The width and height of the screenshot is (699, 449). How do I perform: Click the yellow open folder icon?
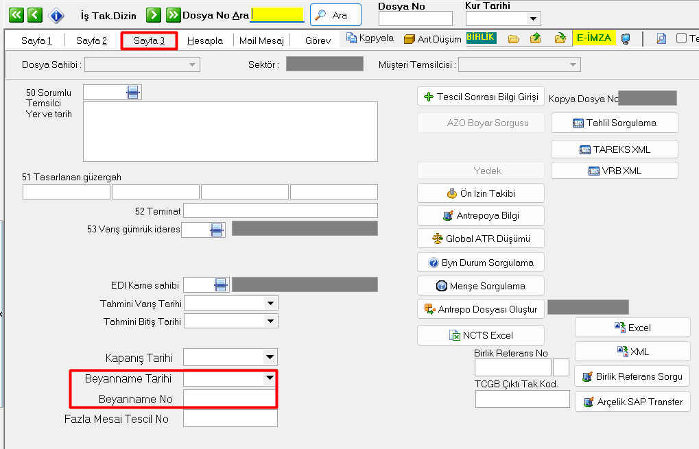pos(513,39)
